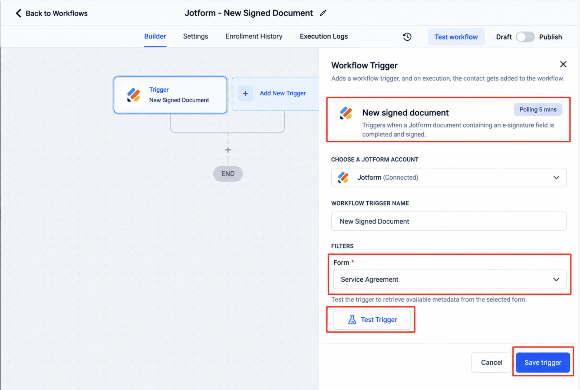Click the Test workflow button

click(456, 37)
